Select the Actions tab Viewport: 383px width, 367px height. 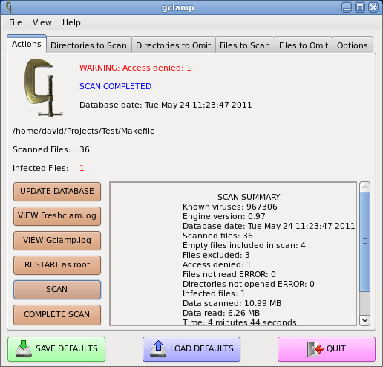tap(27, 44)
